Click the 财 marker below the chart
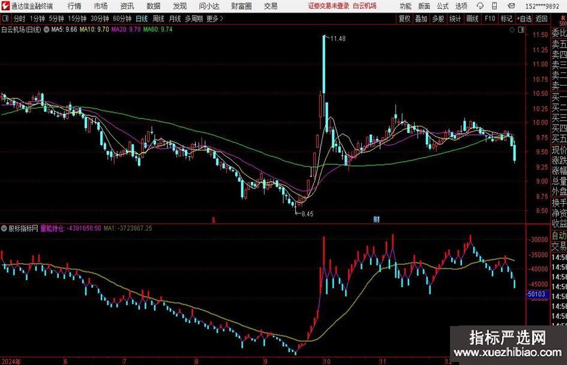The width and height of the screenshot is (567, 365). tap(376, 219)
